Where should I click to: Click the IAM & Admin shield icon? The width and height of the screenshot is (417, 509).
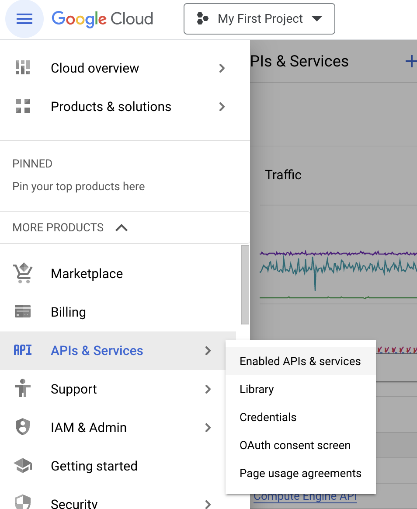pyautogui.click(x=23, y=427)
